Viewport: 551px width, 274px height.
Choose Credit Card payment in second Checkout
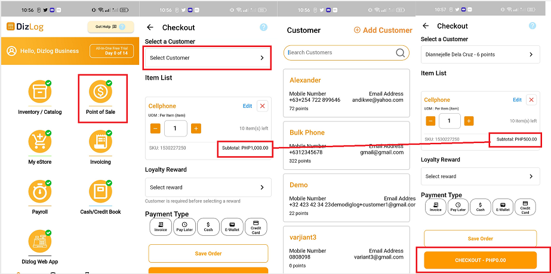[525, 207]
